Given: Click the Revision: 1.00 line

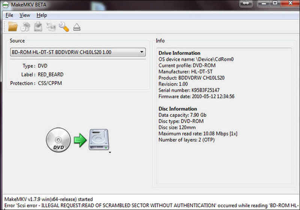Looking at the screenshot, I should (x=173, y=84).
